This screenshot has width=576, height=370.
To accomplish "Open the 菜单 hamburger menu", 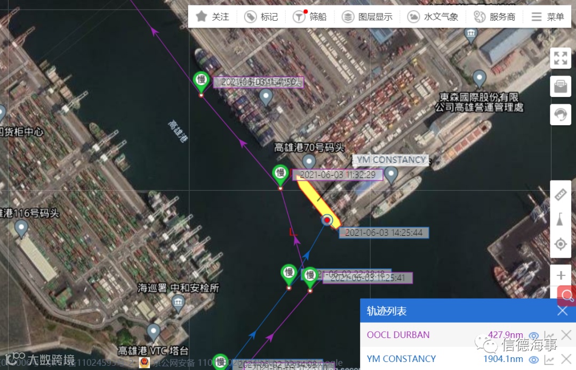I will point(547,17).
